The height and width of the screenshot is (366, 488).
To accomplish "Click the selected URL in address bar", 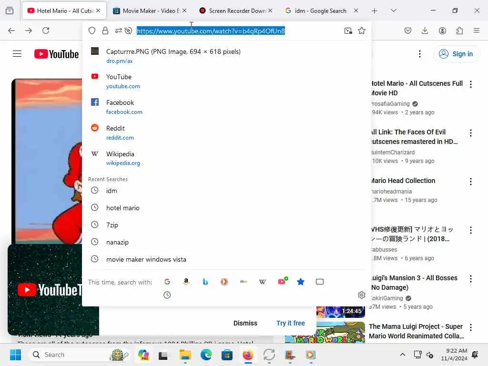I will tap(211, 31).
